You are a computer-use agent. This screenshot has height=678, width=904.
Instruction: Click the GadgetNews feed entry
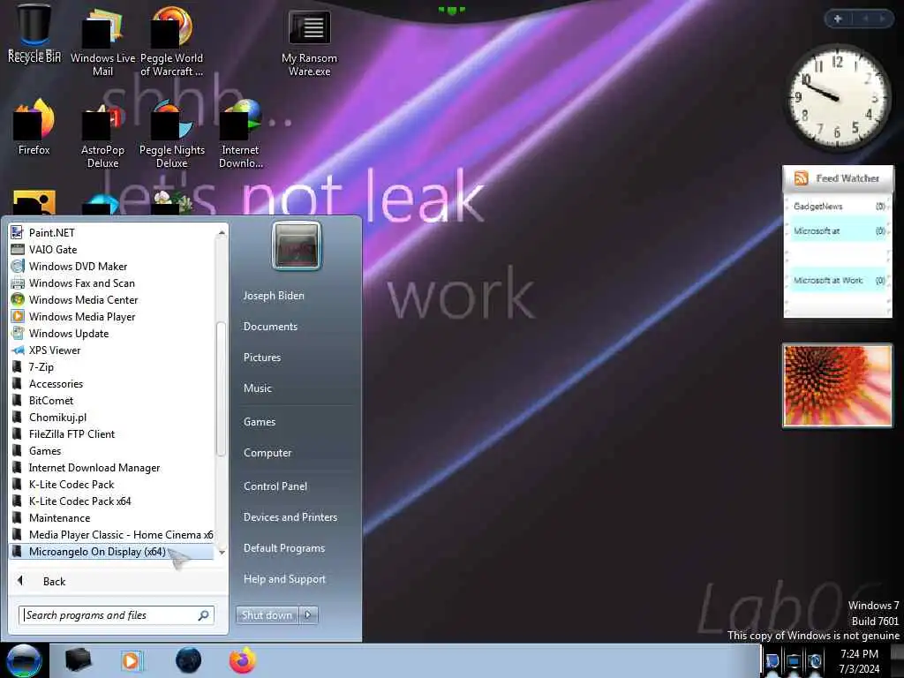838,207
